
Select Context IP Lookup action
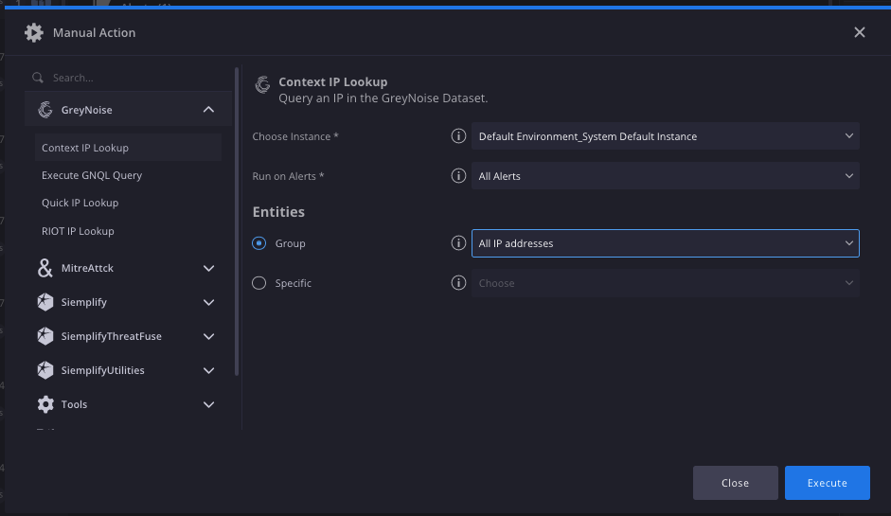coord(129,148)
